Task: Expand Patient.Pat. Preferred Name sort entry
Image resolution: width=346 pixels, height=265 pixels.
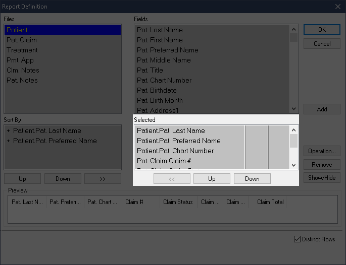Action: [x=9, y=141]
